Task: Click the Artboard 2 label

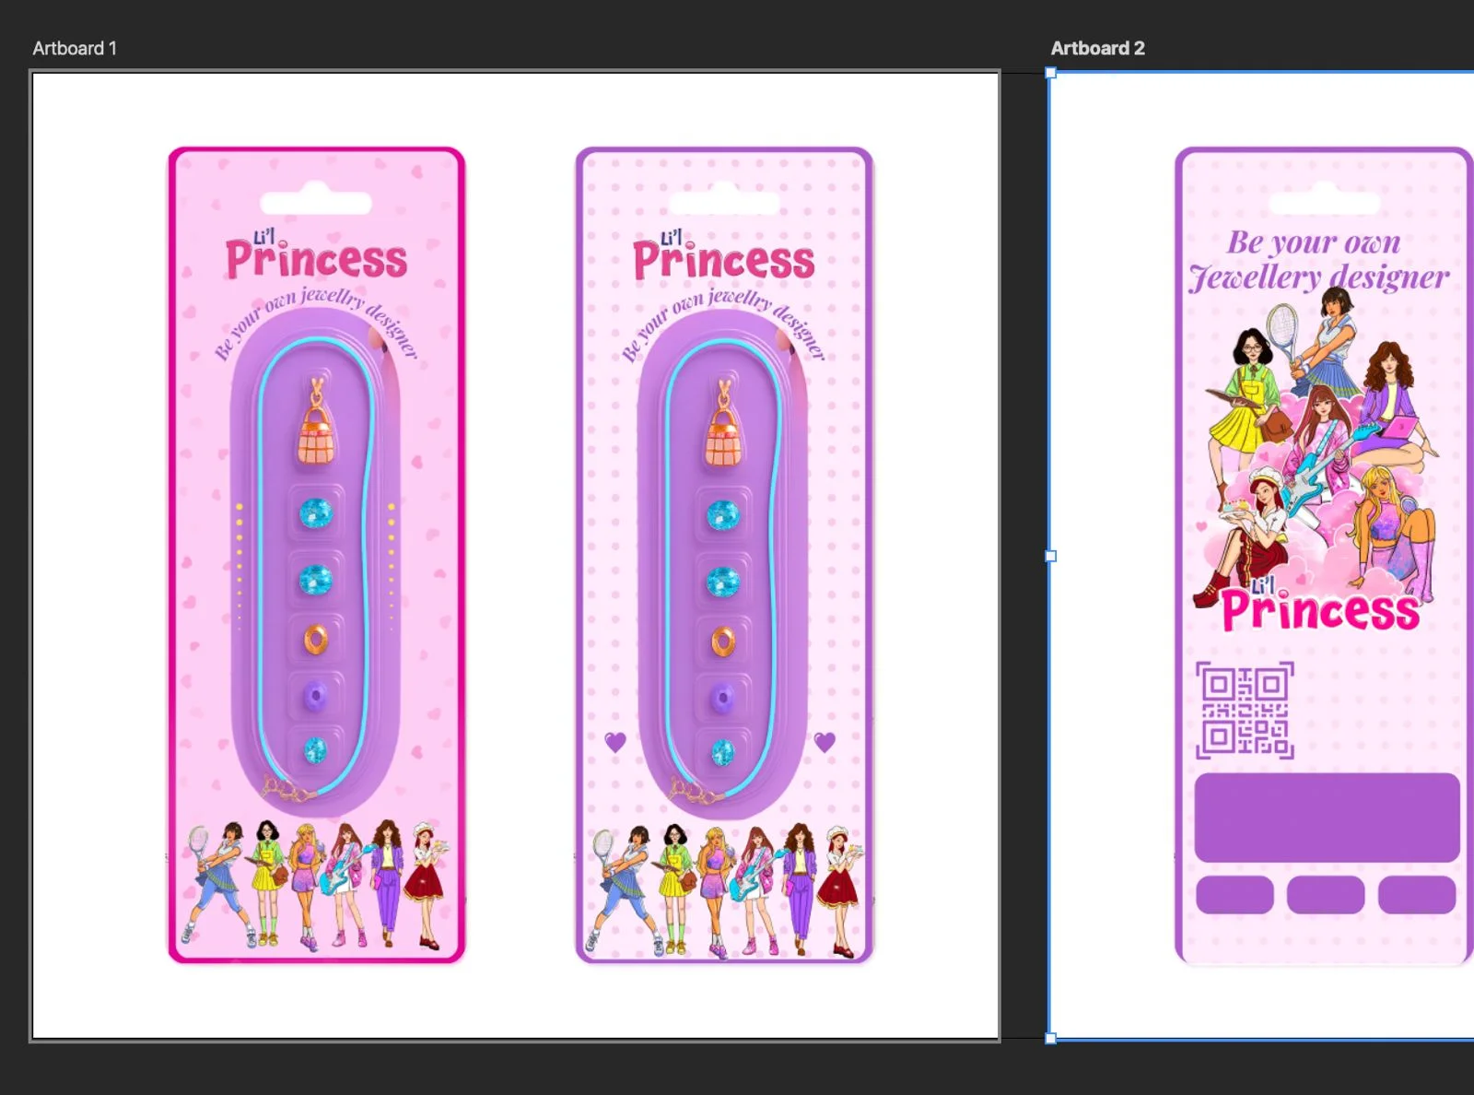Action: (x=1097, y=49)
